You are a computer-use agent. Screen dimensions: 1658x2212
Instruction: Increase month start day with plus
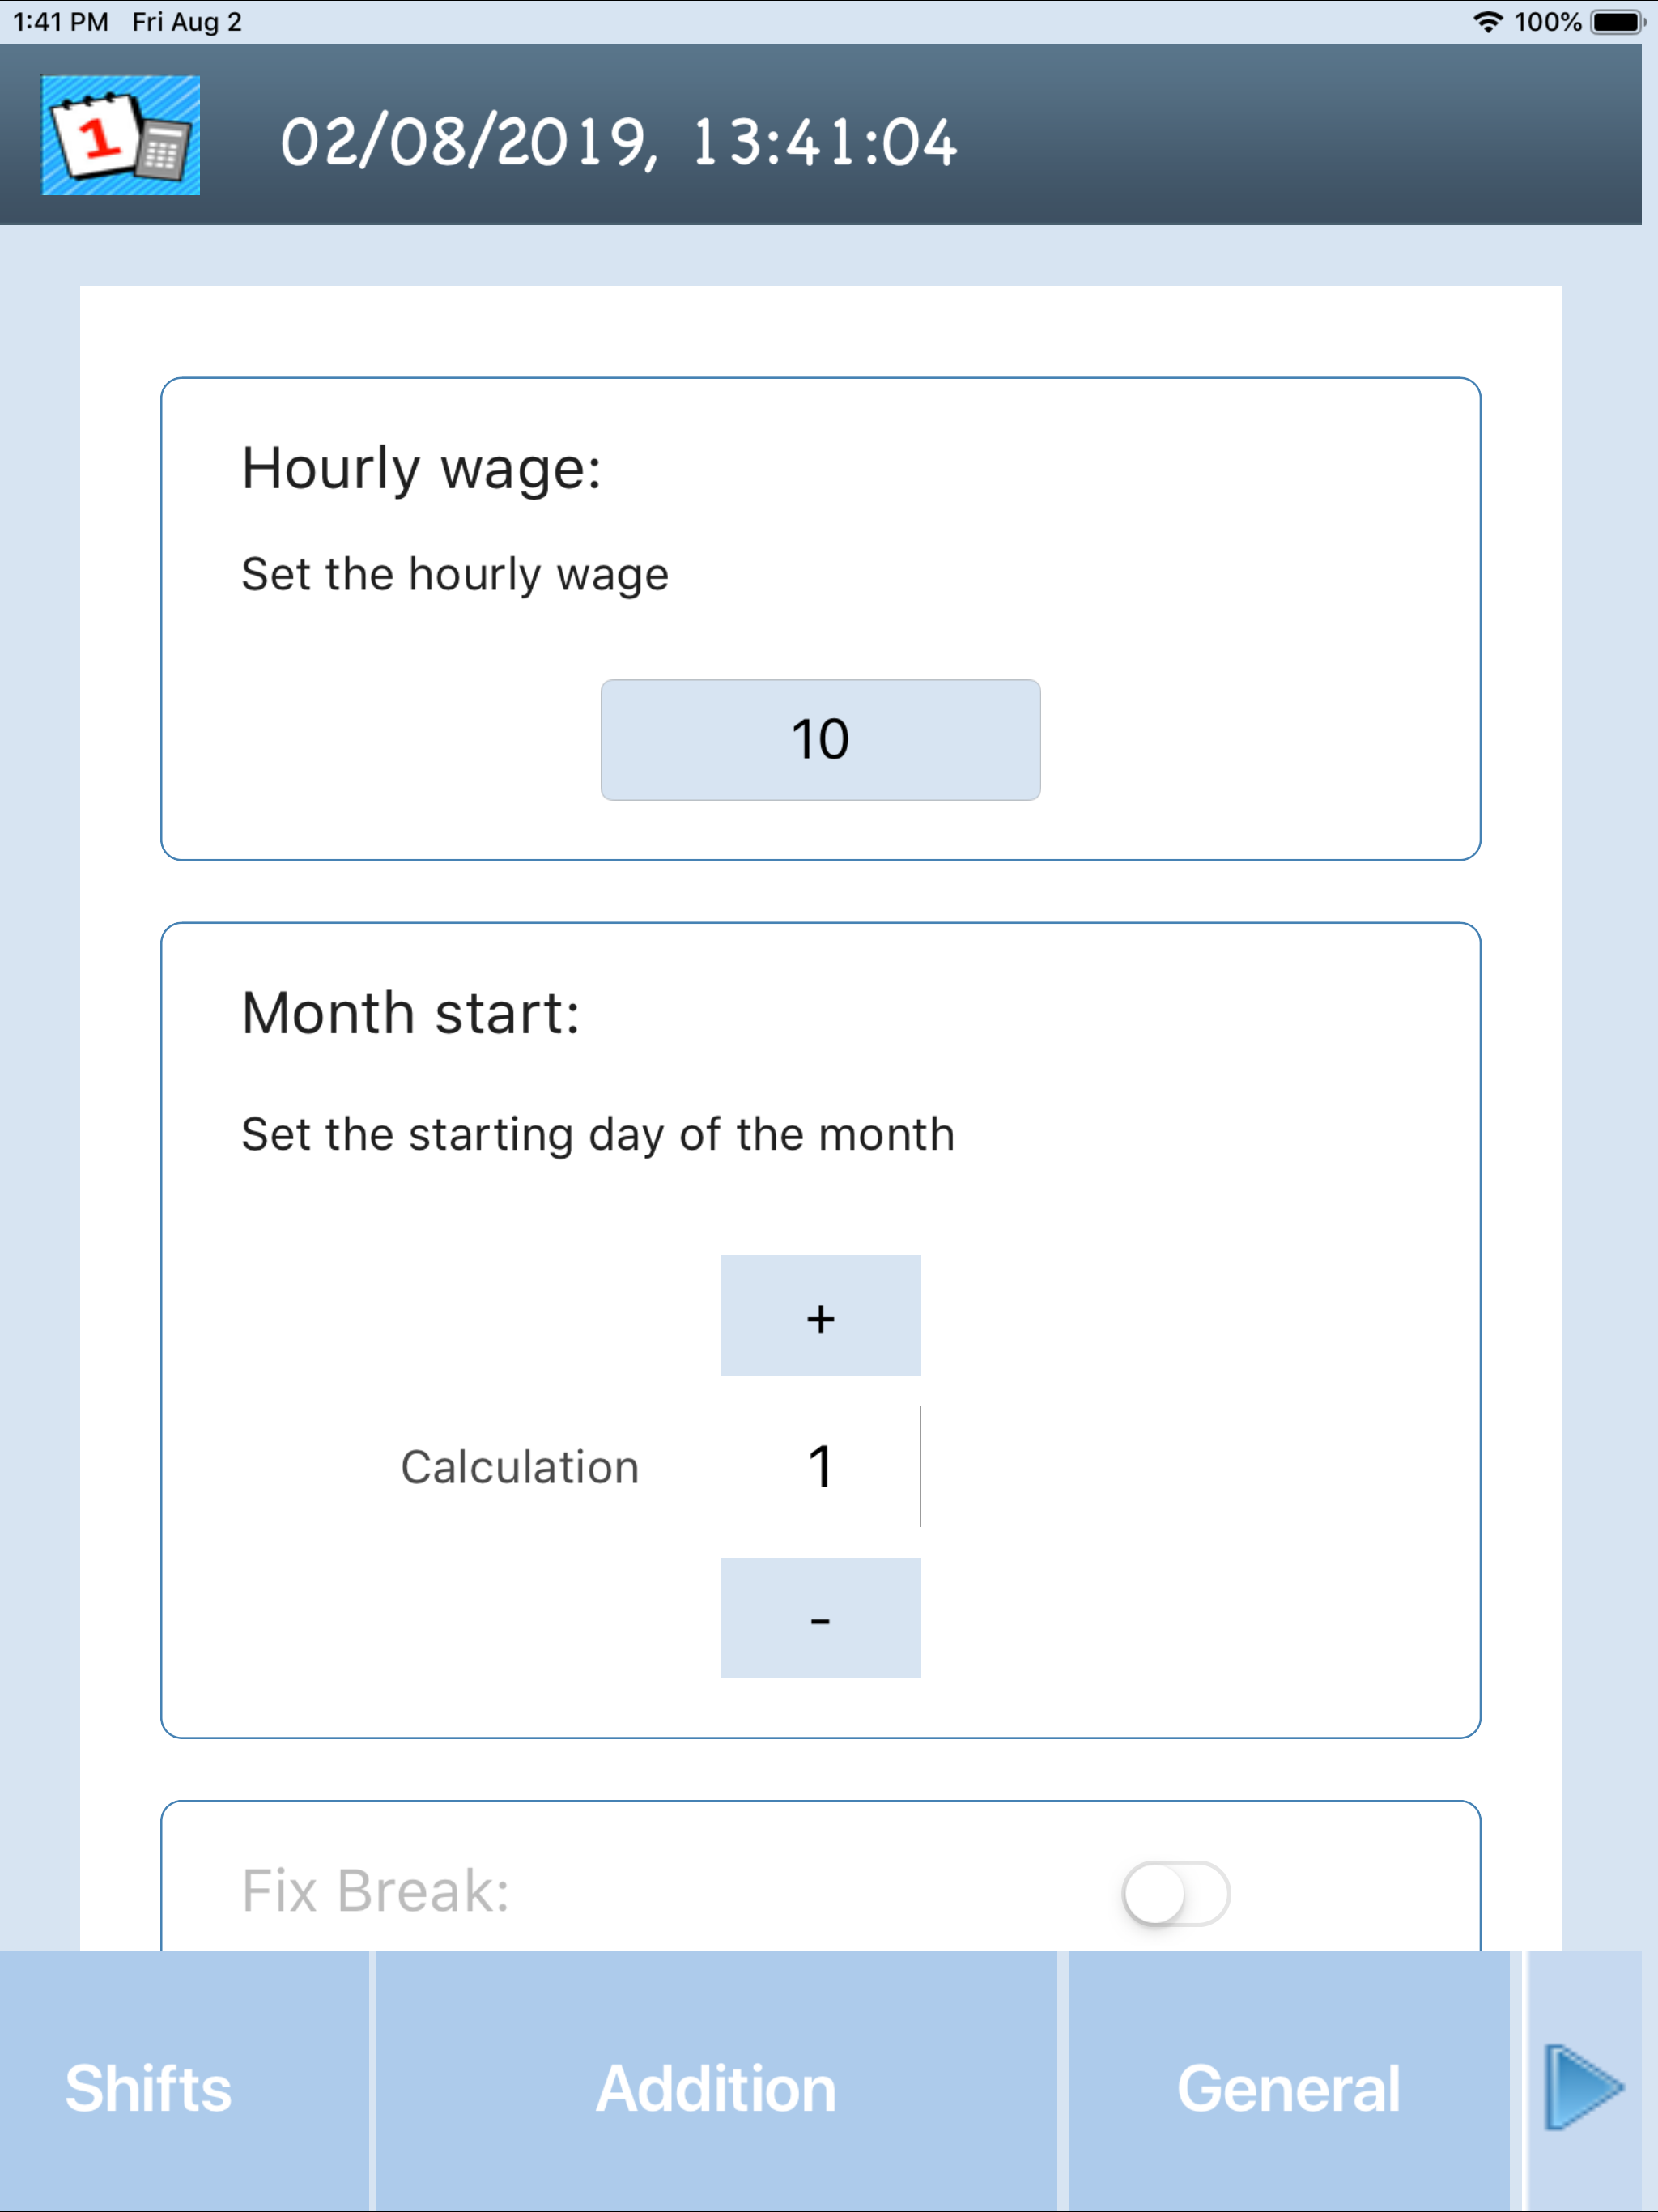[x=820, y=1315]
